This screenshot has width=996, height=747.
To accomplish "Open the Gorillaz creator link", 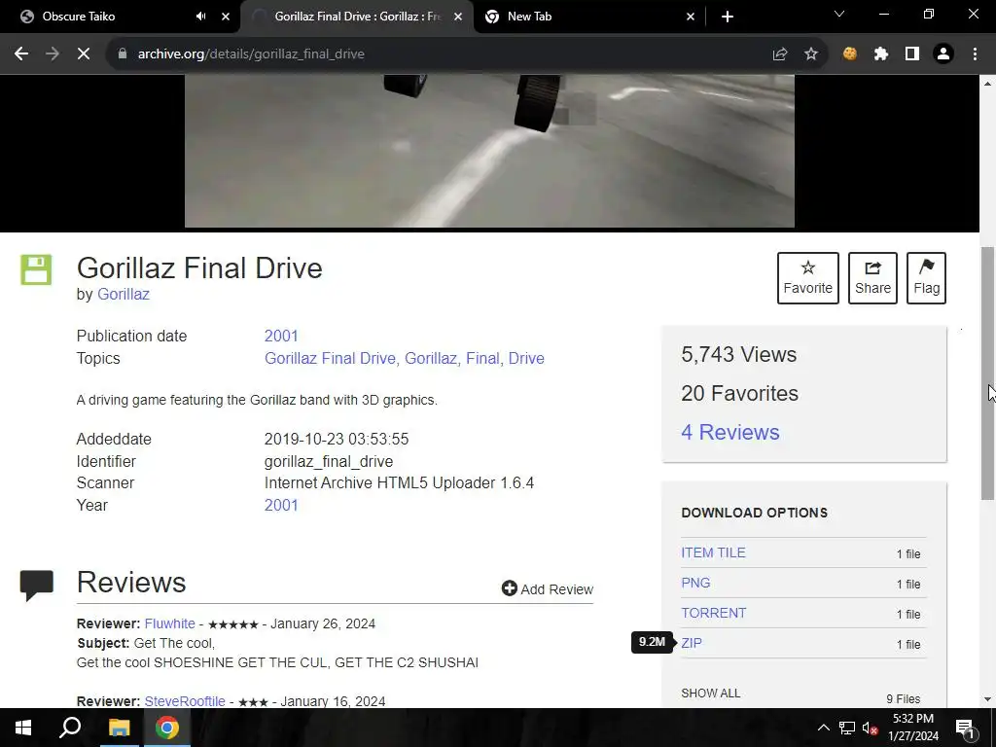I will coord(124,295).
